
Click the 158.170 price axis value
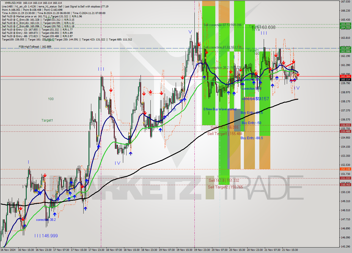click(345, 101)
